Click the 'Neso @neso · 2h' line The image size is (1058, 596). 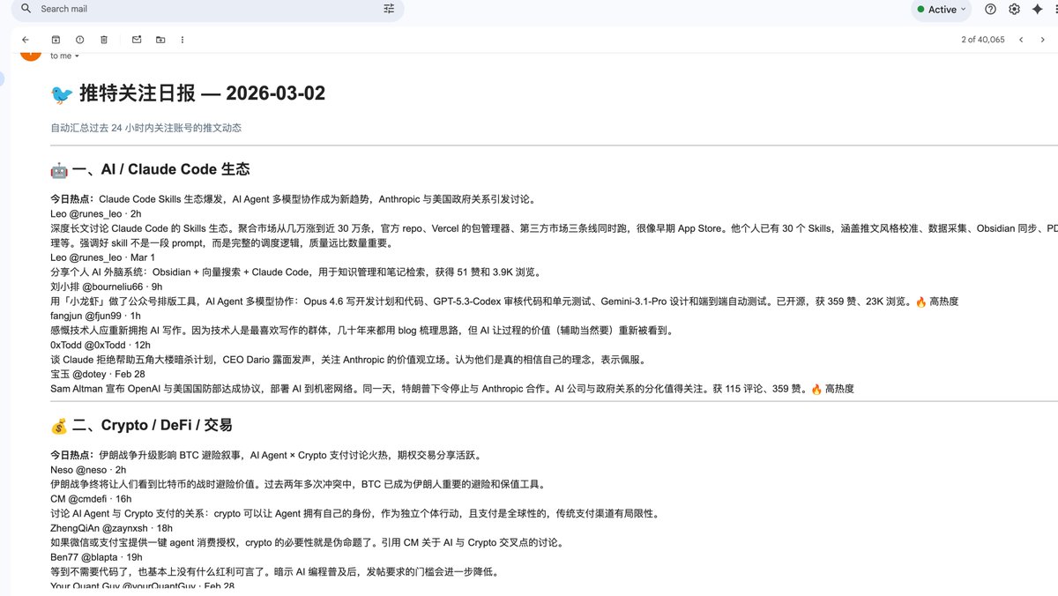tap(88, 470)
